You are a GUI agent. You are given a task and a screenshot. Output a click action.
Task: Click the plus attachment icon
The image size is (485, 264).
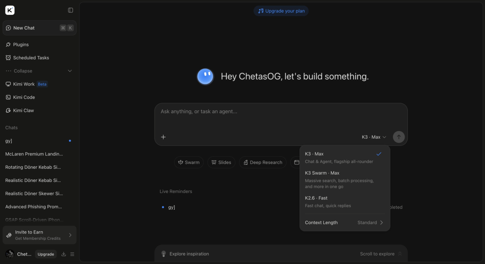pos(163,137)
